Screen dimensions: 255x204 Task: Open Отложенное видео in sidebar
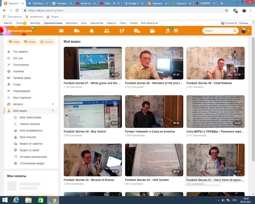32,163
